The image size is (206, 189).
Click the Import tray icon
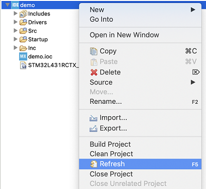(93, 118)
